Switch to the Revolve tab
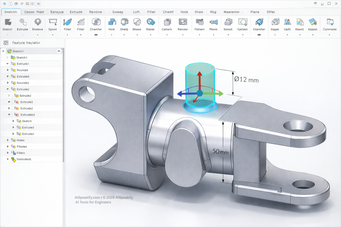The height and width of the screenshot is (227, 341). (x=98, y=12)
